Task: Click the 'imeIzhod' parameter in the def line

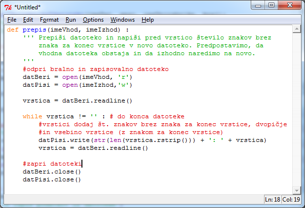Action: (x=102, y=30)
